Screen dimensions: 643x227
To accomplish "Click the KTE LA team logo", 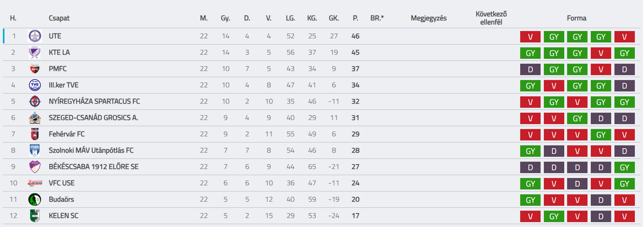I will pyautogui.click(x=35, y=52).
